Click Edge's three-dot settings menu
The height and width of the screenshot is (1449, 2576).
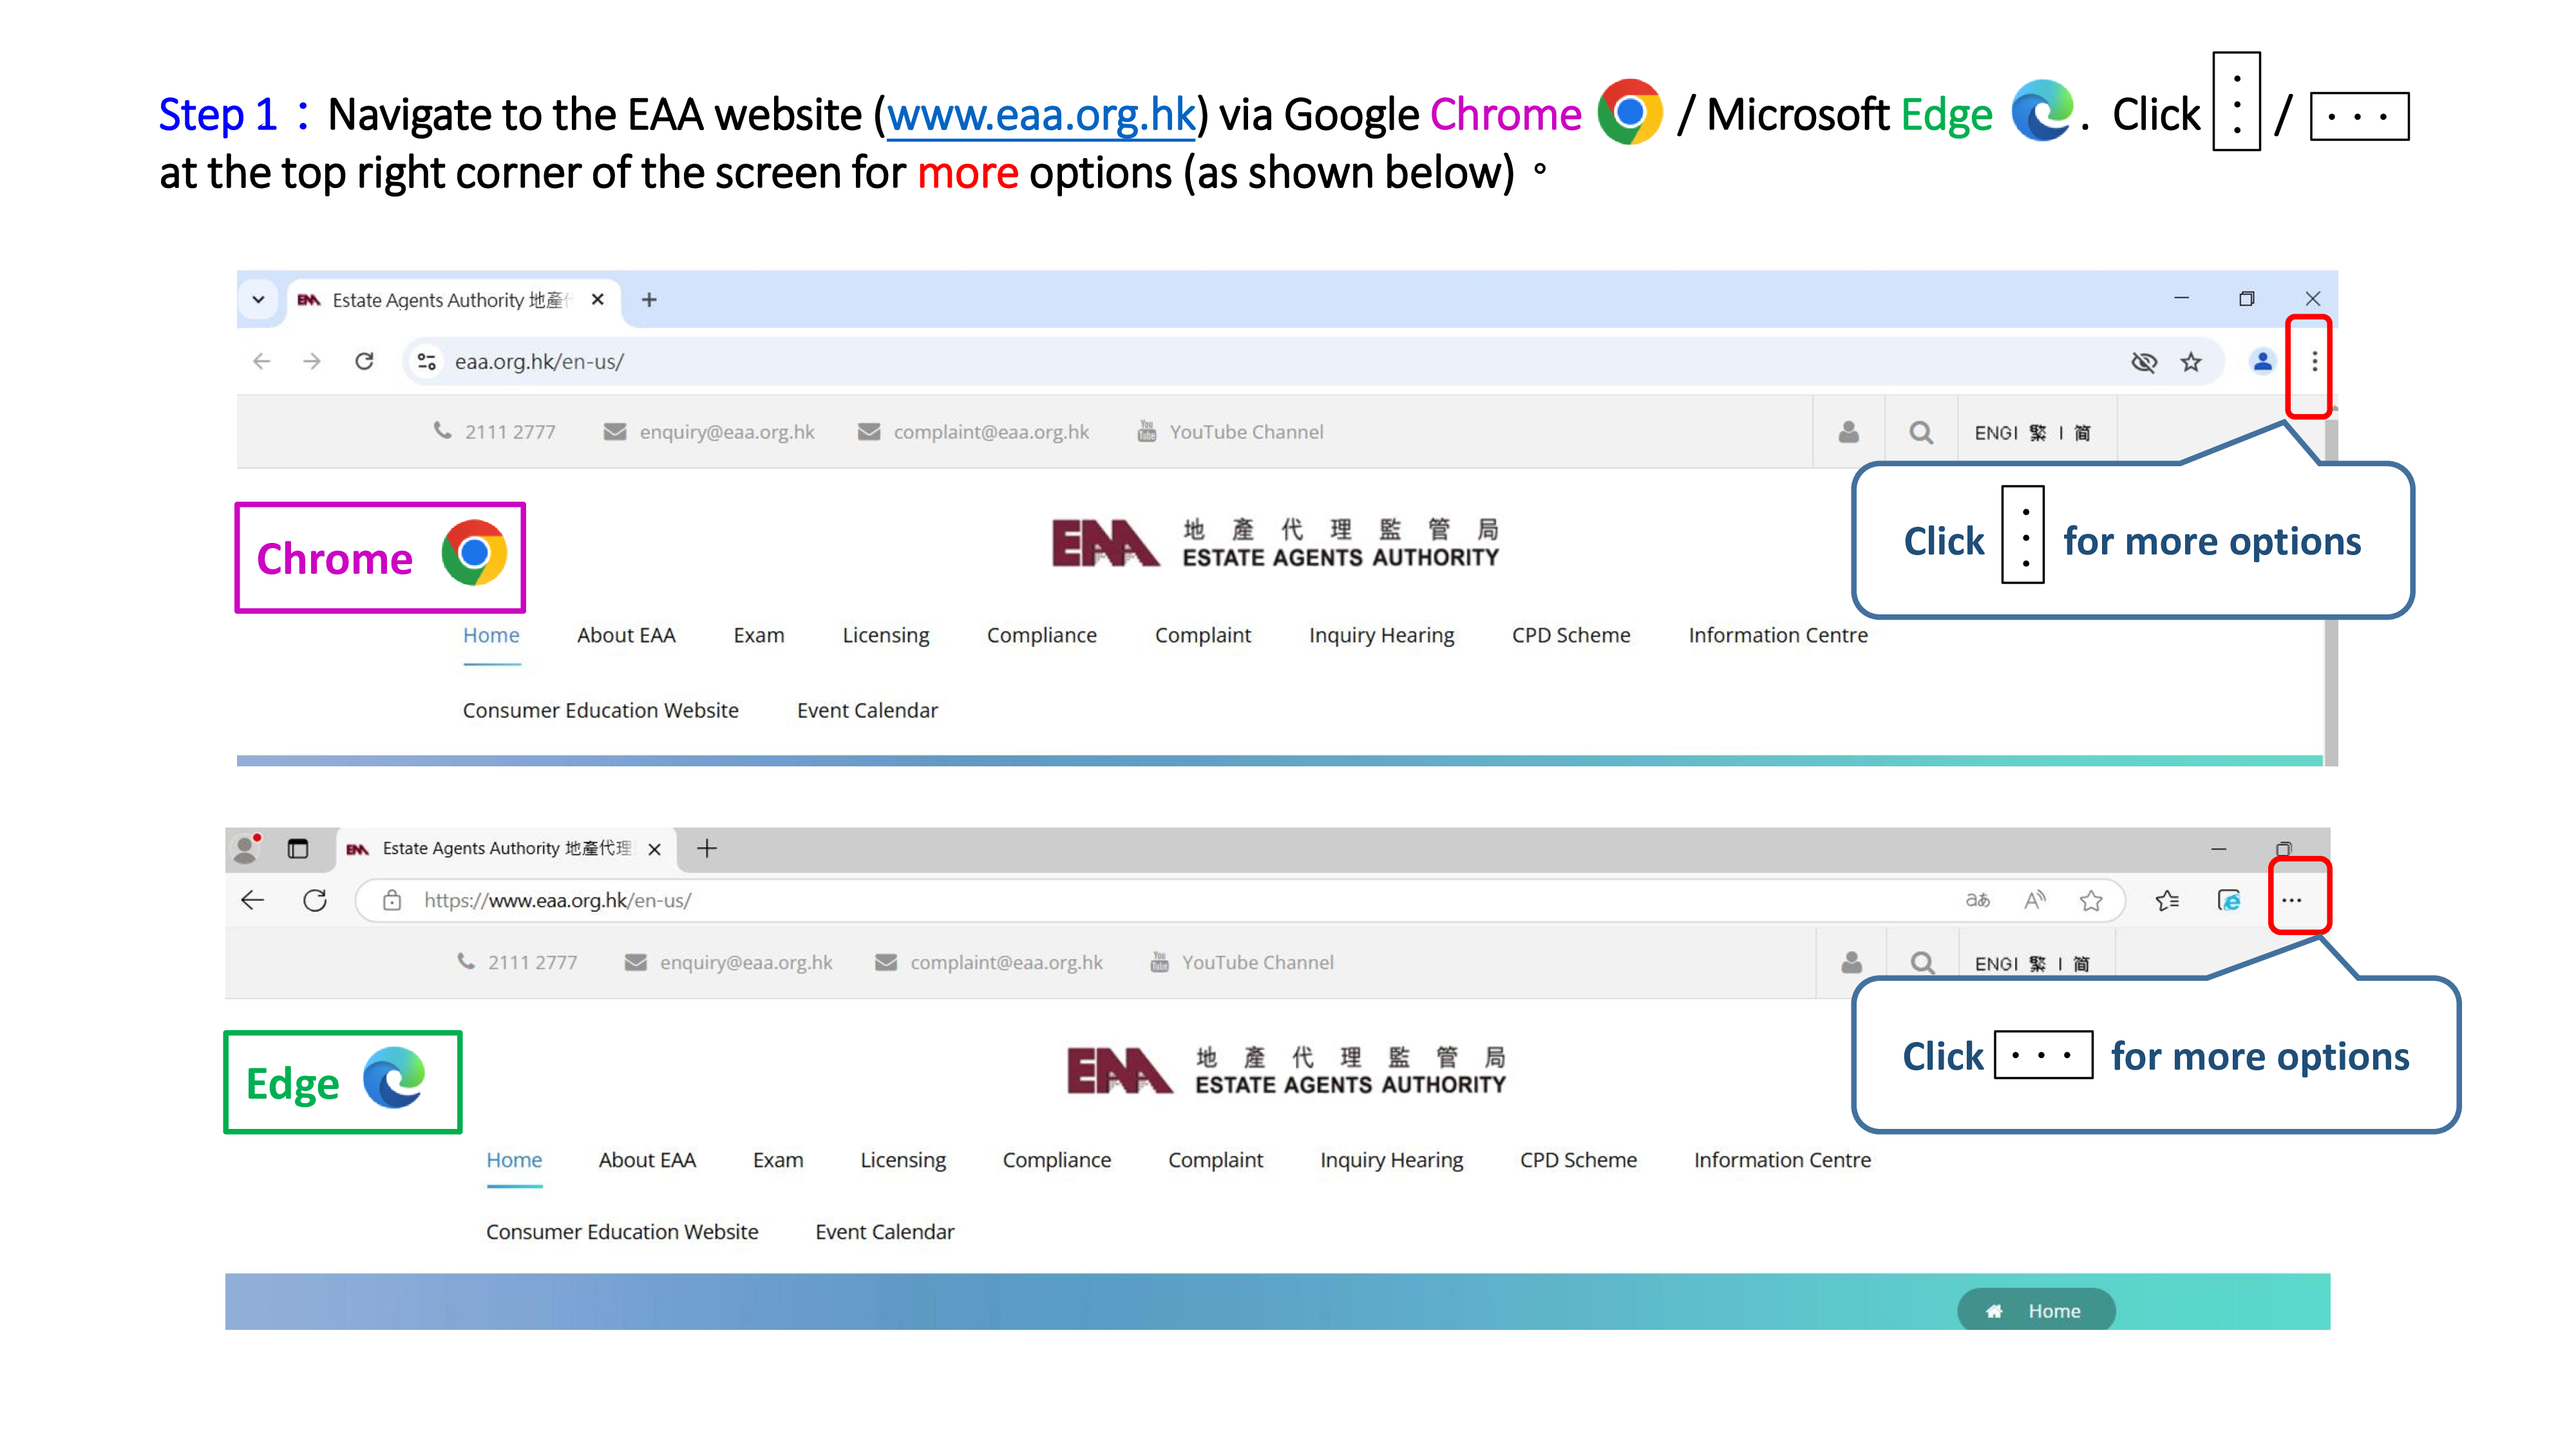[x=2291, y=900]
